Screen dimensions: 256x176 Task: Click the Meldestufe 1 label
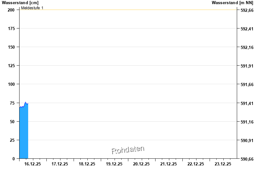(32, 8)
